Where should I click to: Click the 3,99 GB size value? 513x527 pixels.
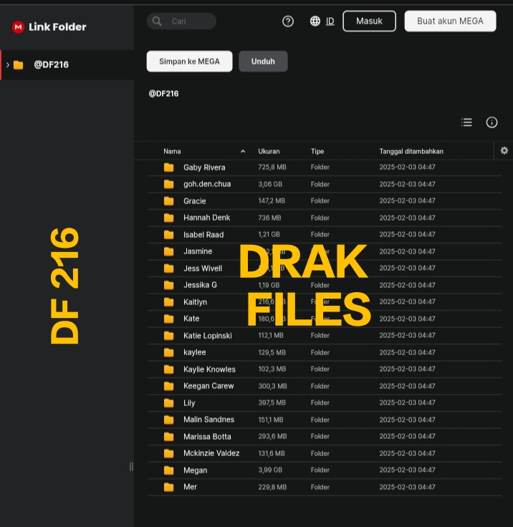[x=270, y=470]
